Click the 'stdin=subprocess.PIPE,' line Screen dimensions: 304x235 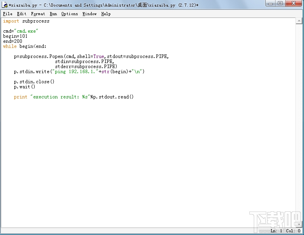[85, 61]
